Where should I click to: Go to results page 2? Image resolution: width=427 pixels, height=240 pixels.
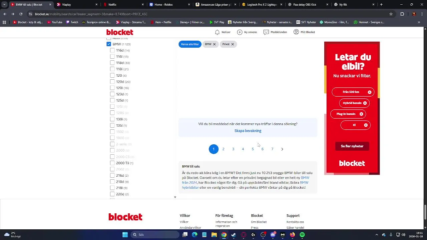223,149
